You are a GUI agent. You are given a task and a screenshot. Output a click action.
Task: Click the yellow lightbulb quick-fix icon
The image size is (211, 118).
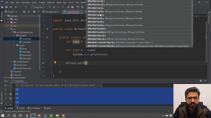tap(55, 62)
